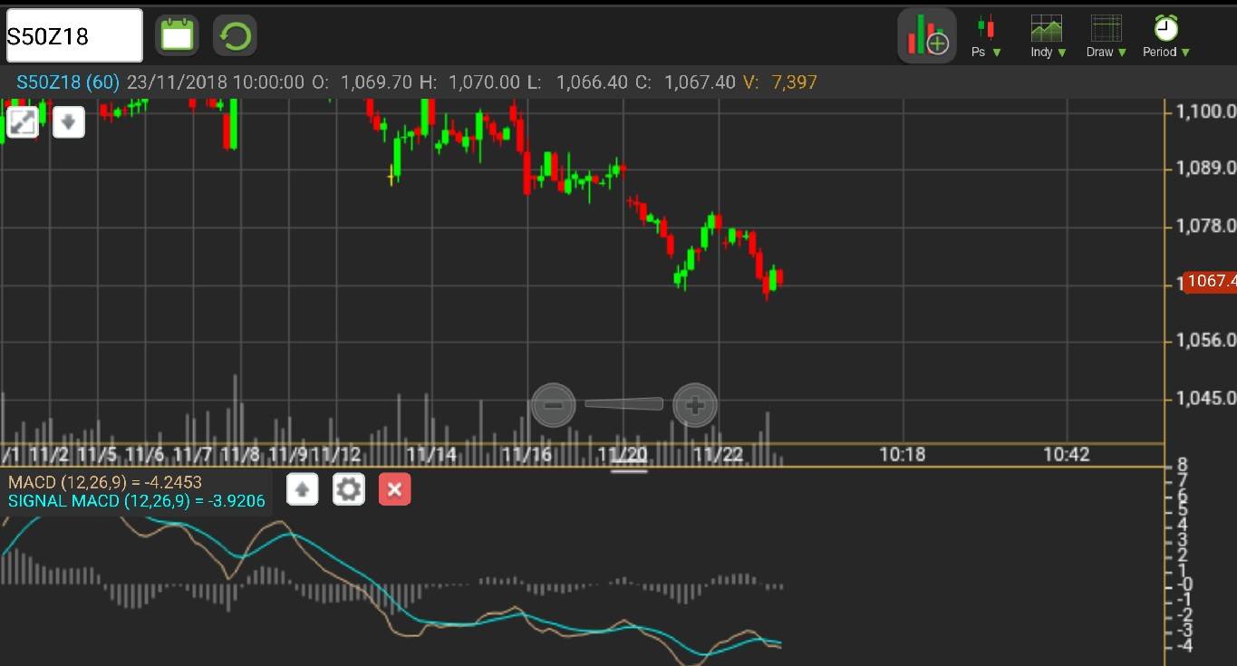Screen dimensions: 1237x666
Task: Click the 11/8 date label on time axis
Action: coord(239,454)
